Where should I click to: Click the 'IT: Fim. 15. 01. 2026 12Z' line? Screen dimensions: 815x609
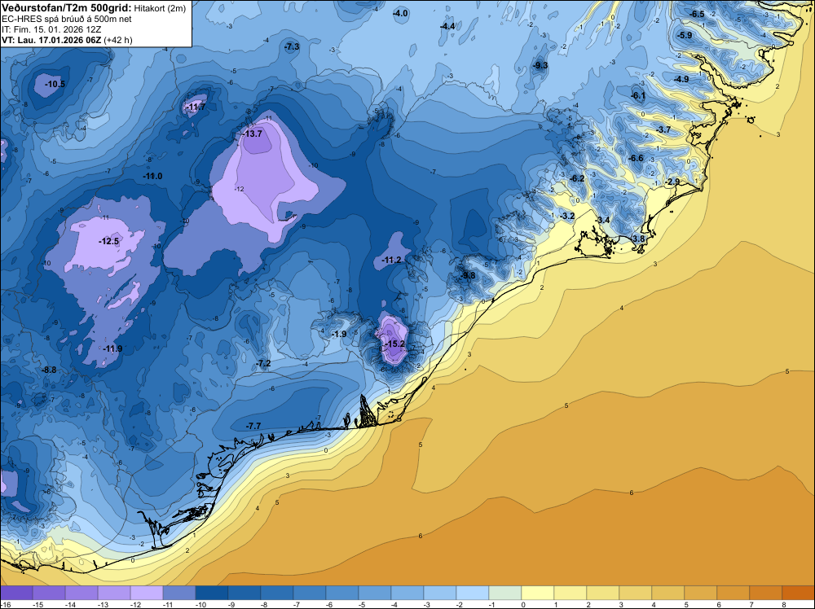pos(51,29)
